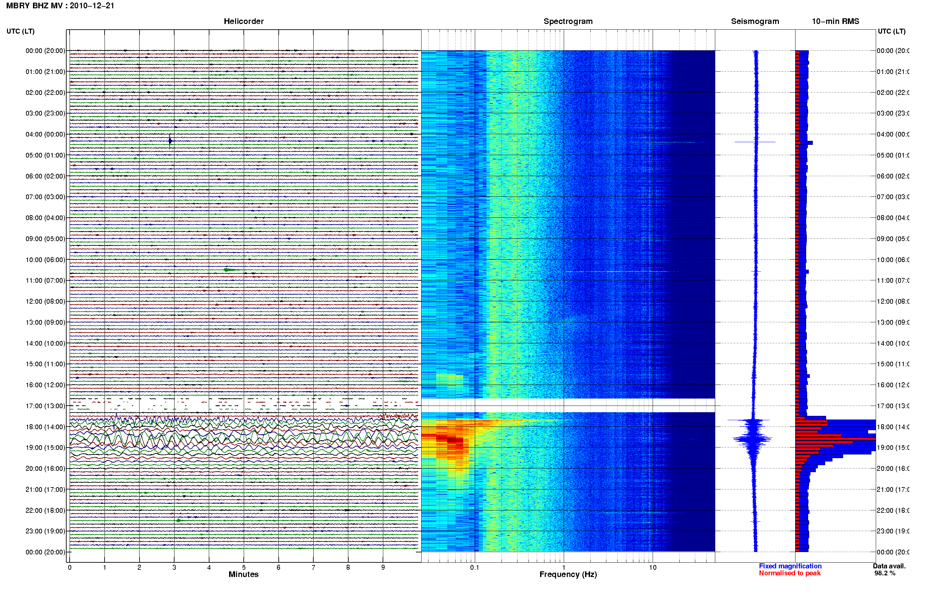Click the "Spectrogram" panel heading
The height and width of the screenshot is (592, 947).
[568, 21]
